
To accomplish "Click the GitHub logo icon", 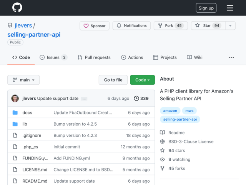I will (x=17, y=8).
